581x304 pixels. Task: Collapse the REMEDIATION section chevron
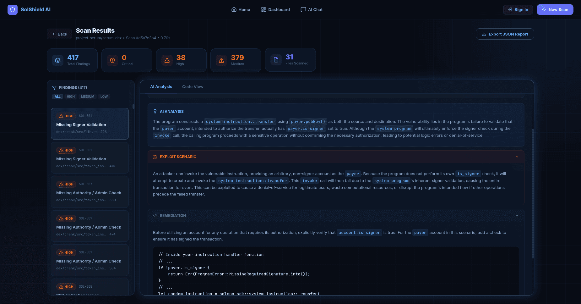coord(517,215)
